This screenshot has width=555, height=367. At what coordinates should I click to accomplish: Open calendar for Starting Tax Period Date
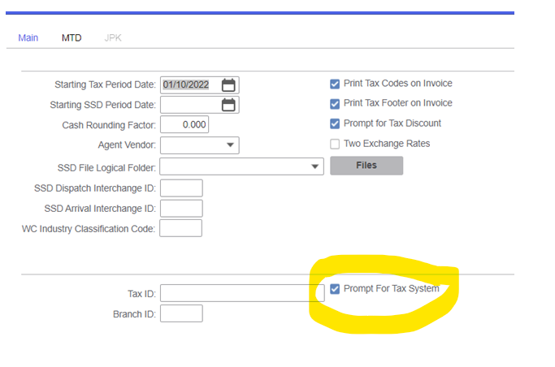click(x=228, y=84)
